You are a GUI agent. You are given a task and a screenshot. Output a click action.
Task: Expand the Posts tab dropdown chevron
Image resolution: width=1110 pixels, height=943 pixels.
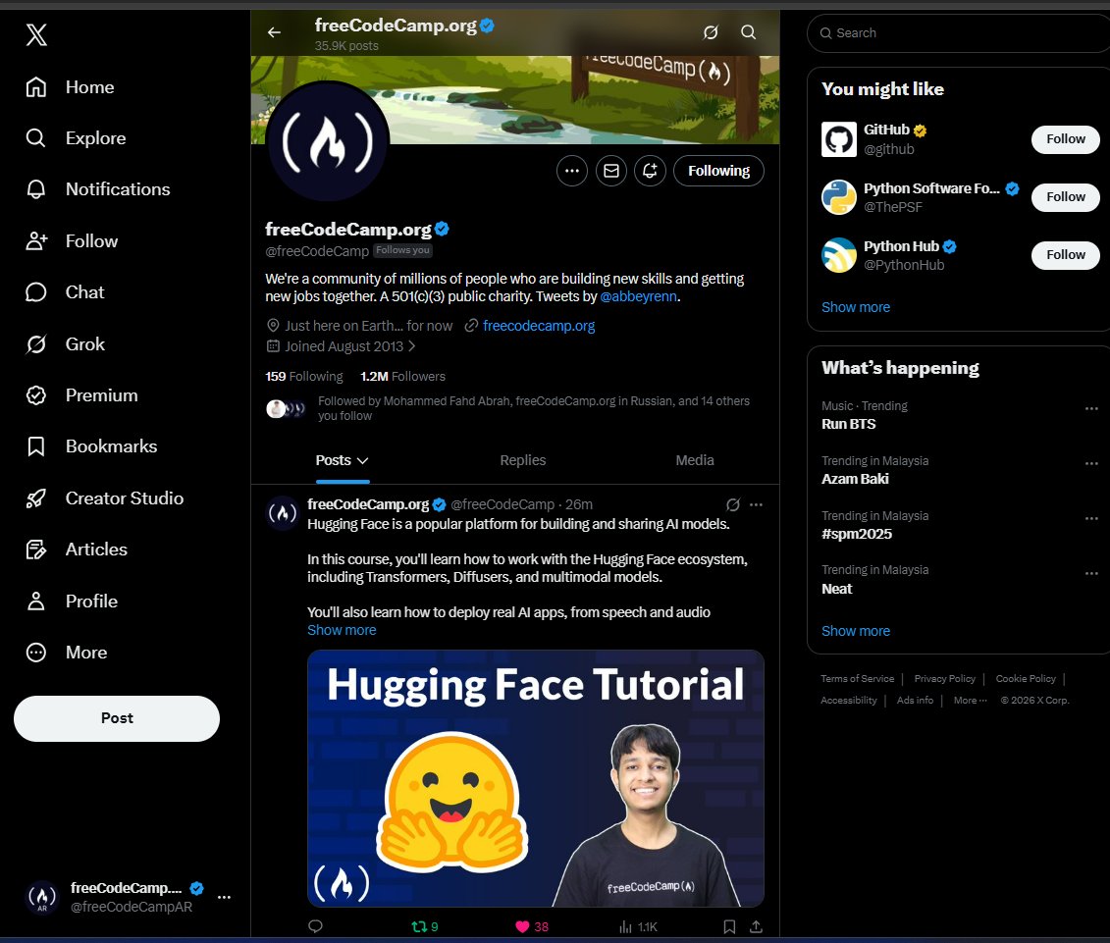pos(362,461)
